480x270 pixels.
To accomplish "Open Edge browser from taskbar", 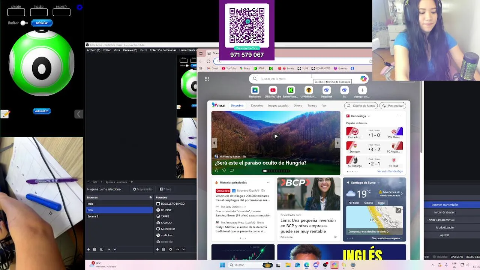I will 306,265.
